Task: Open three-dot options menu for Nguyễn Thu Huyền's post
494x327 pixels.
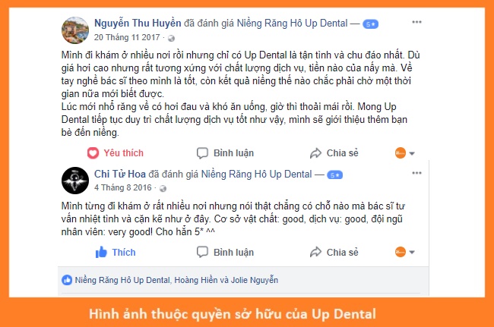Action: pos(416,22)
